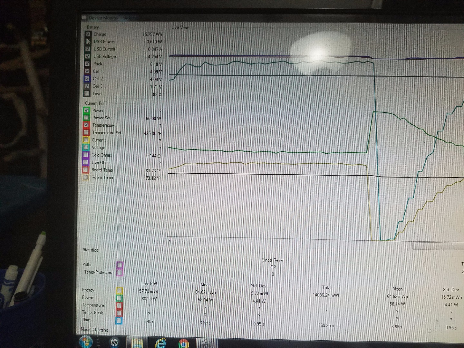
Task: Disable the Pack voltage checkbox
Action: (87, 64)
